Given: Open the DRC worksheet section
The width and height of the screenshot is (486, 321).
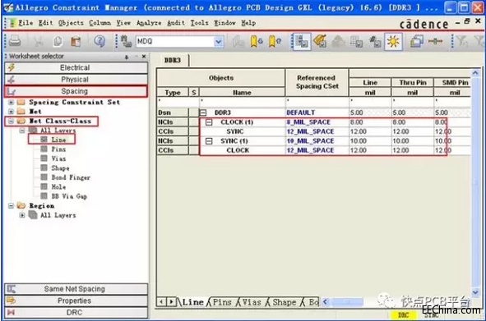Looking at the screenshot, I should point(76,312).
